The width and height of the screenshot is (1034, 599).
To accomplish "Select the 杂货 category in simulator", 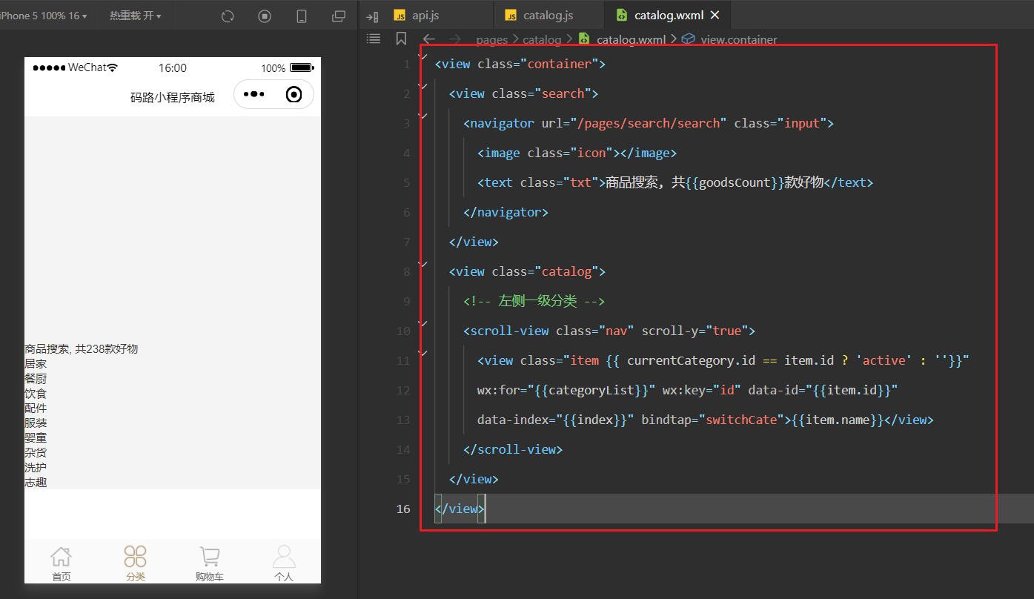I will pyautogui.click(x=36, y=452).
